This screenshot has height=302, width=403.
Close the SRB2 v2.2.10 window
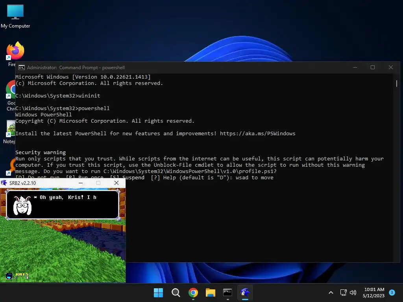pos(116,183)
